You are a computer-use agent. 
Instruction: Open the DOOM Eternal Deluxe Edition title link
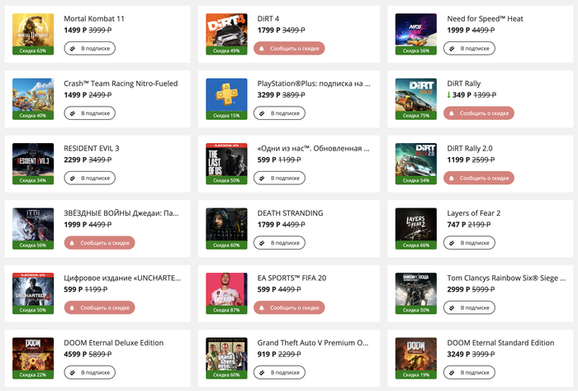(114, 342)
